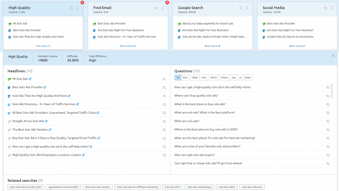
Task: Click 'About your data segments for Search ads' idea
Action: tap(208, 23)
